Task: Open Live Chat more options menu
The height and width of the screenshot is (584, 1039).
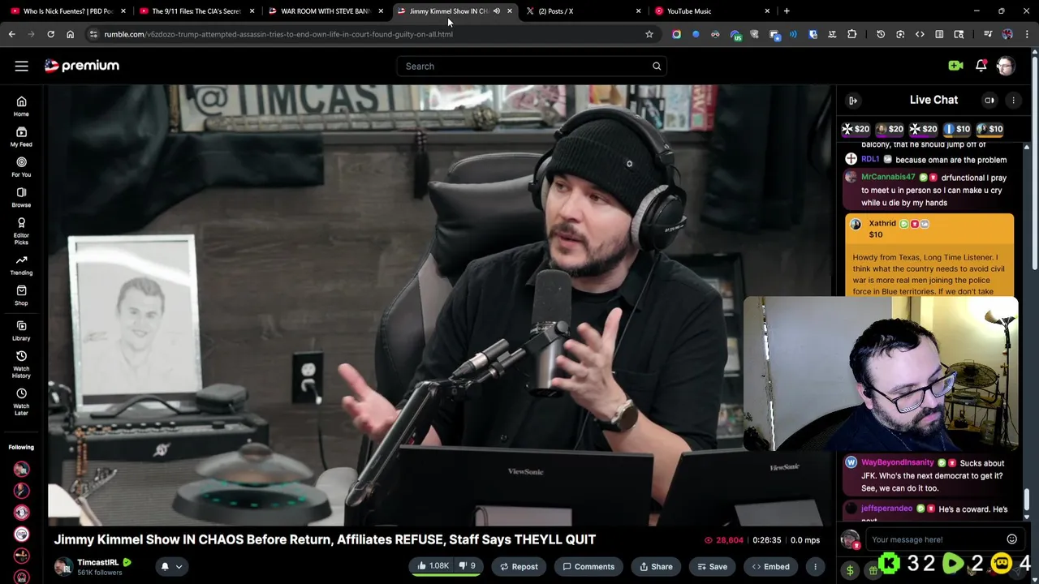Action: click(x=1013, y=101)
